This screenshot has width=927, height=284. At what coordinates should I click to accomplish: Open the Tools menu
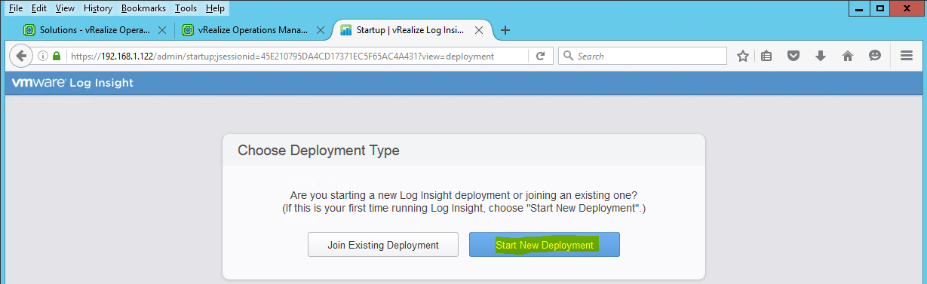click(x=186, y=8)
